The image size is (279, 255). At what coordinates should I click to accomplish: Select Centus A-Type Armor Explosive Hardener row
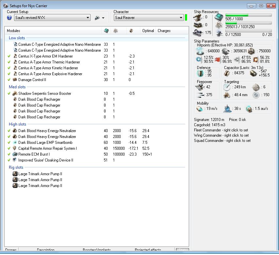[96, 74]
